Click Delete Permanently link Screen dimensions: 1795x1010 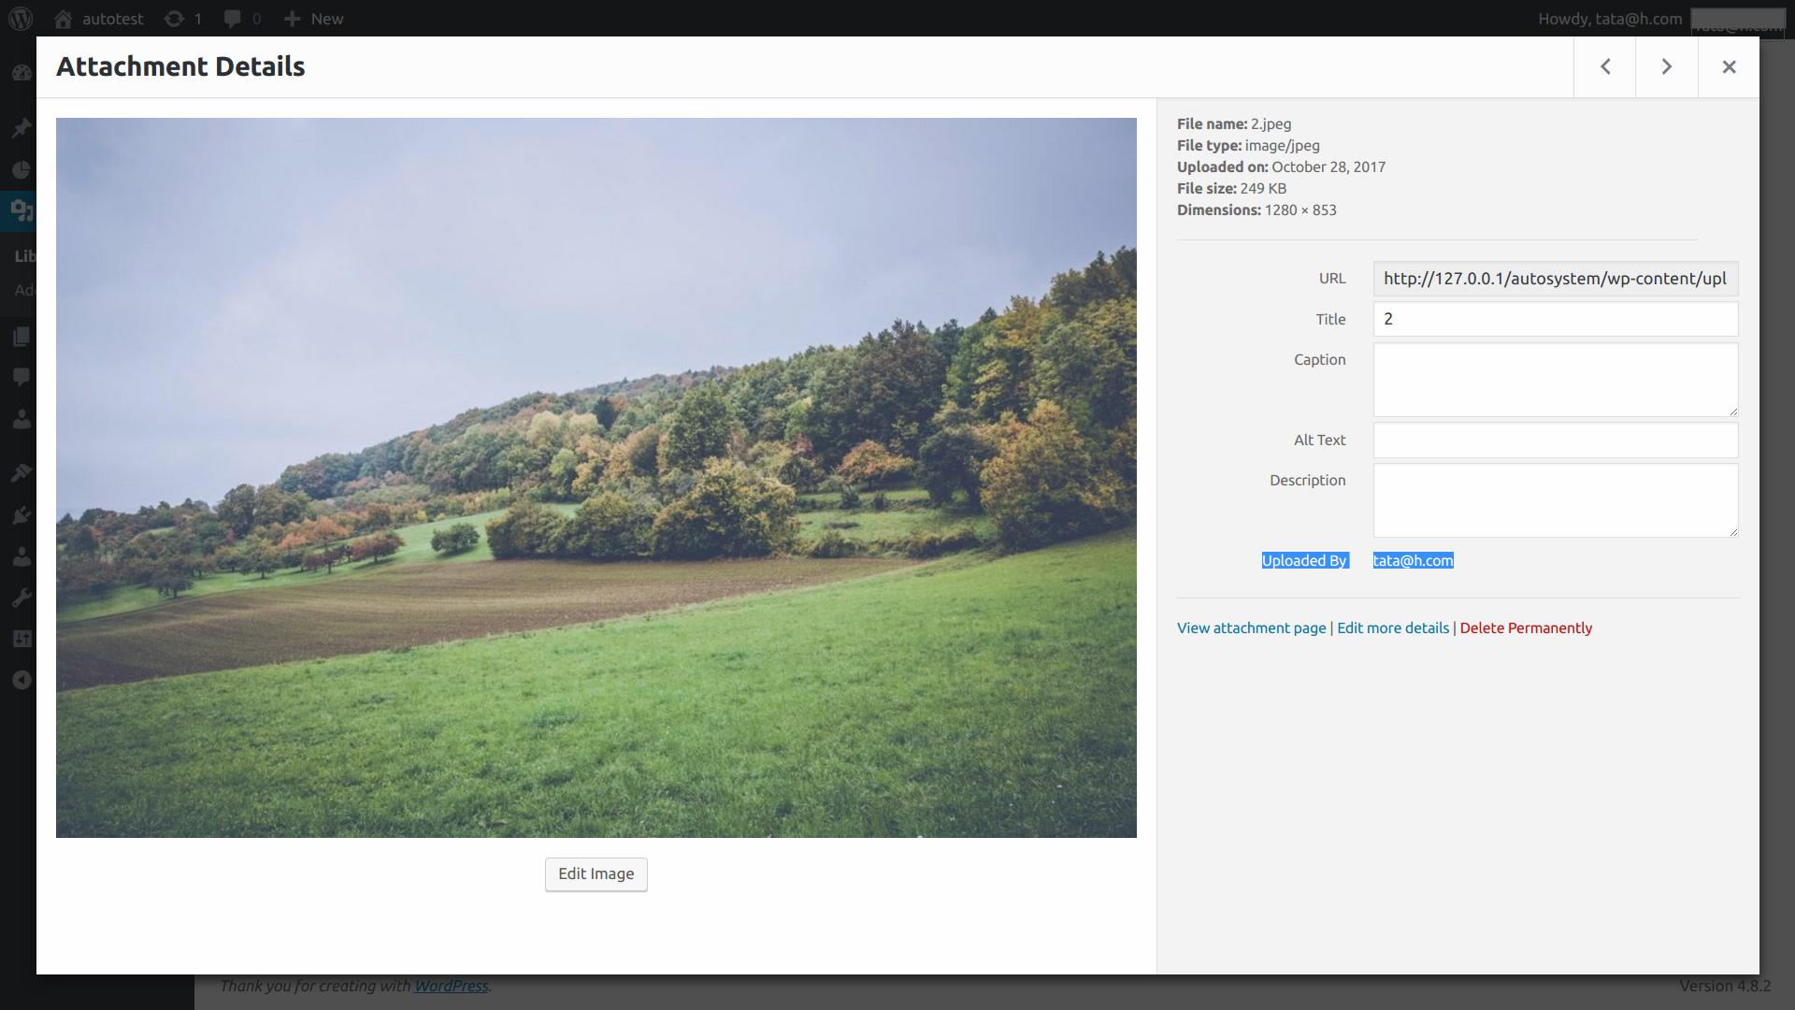tap(1525, 628)
